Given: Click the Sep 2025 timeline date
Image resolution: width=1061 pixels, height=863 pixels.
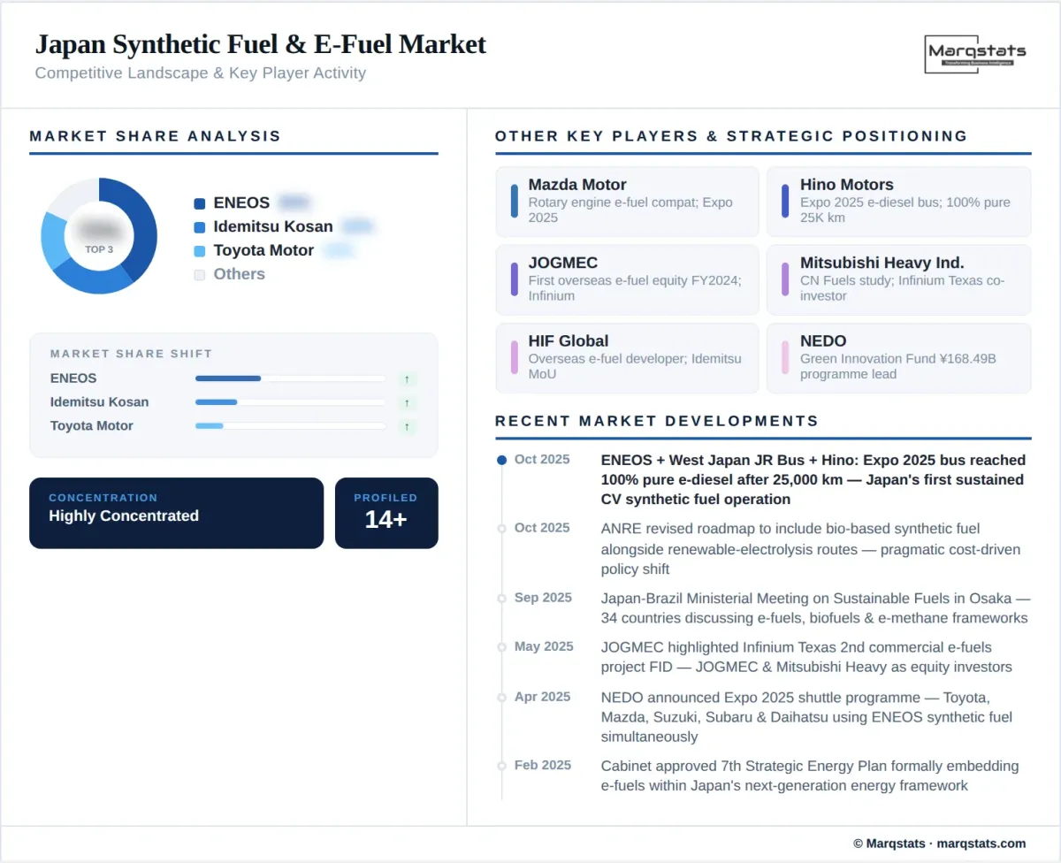Looking at the screenshot, I should click(x=543, y=598).
